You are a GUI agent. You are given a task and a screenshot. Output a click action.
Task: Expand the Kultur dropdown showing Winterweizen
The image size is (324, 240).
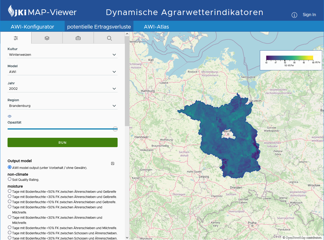pos(62,55)
